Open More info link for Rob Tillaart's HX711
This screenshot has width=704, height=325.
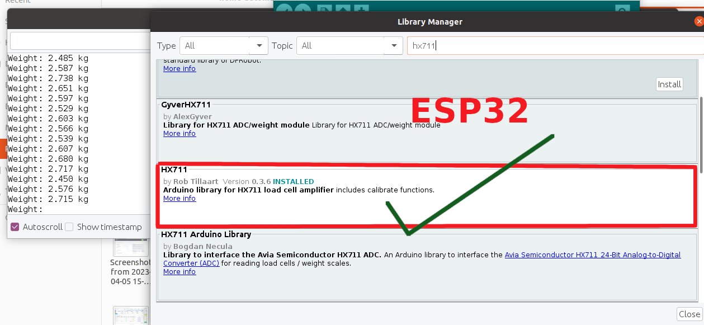click(x=179, y=198)
